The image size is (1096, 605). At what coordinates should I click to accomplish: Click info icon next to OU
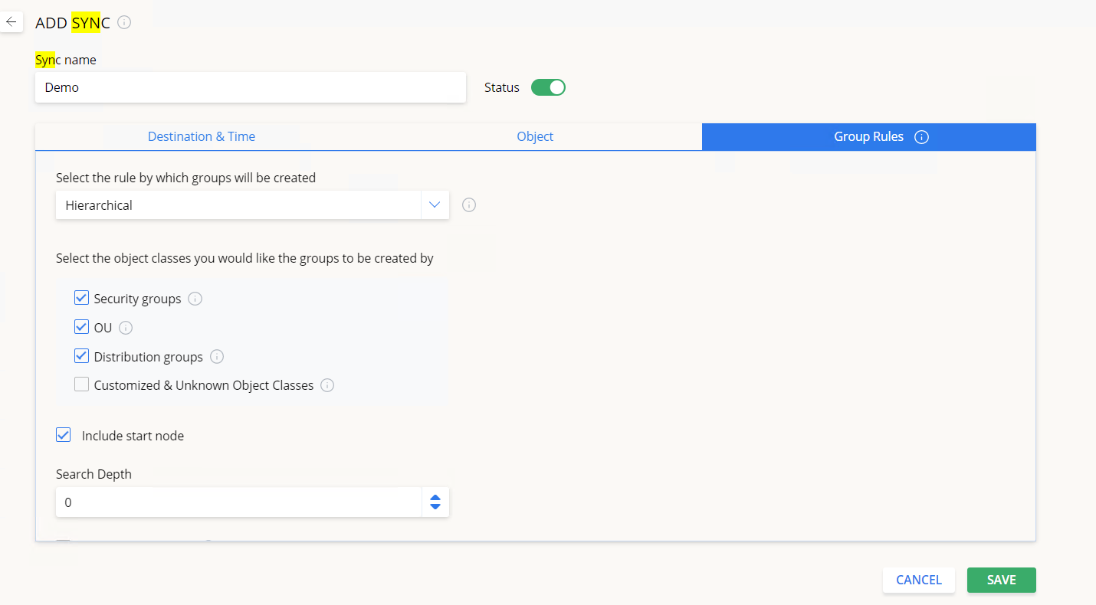126,328
